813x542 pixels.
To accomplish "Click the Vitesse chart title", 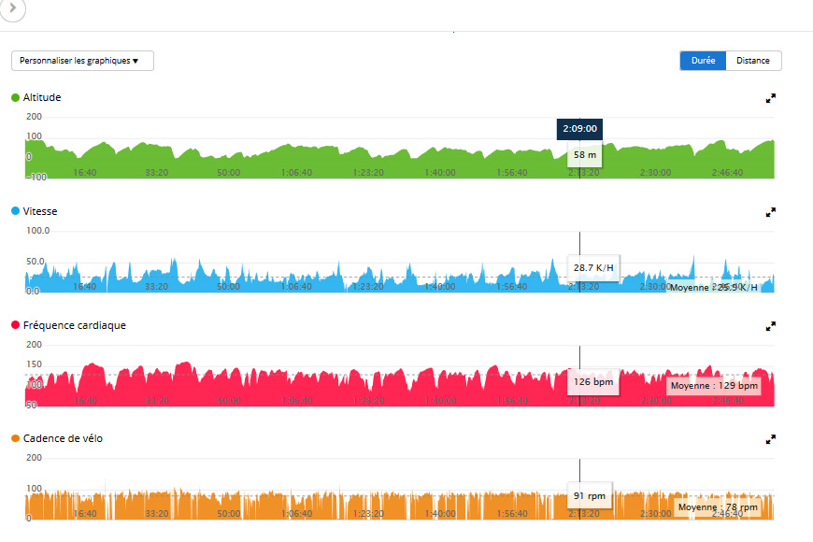I will point(40,212).
